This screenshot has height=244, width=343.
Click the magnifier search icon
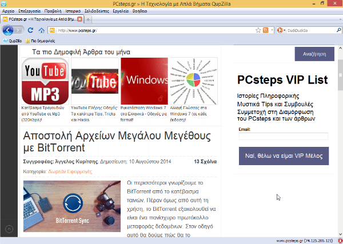click(338, 30)
